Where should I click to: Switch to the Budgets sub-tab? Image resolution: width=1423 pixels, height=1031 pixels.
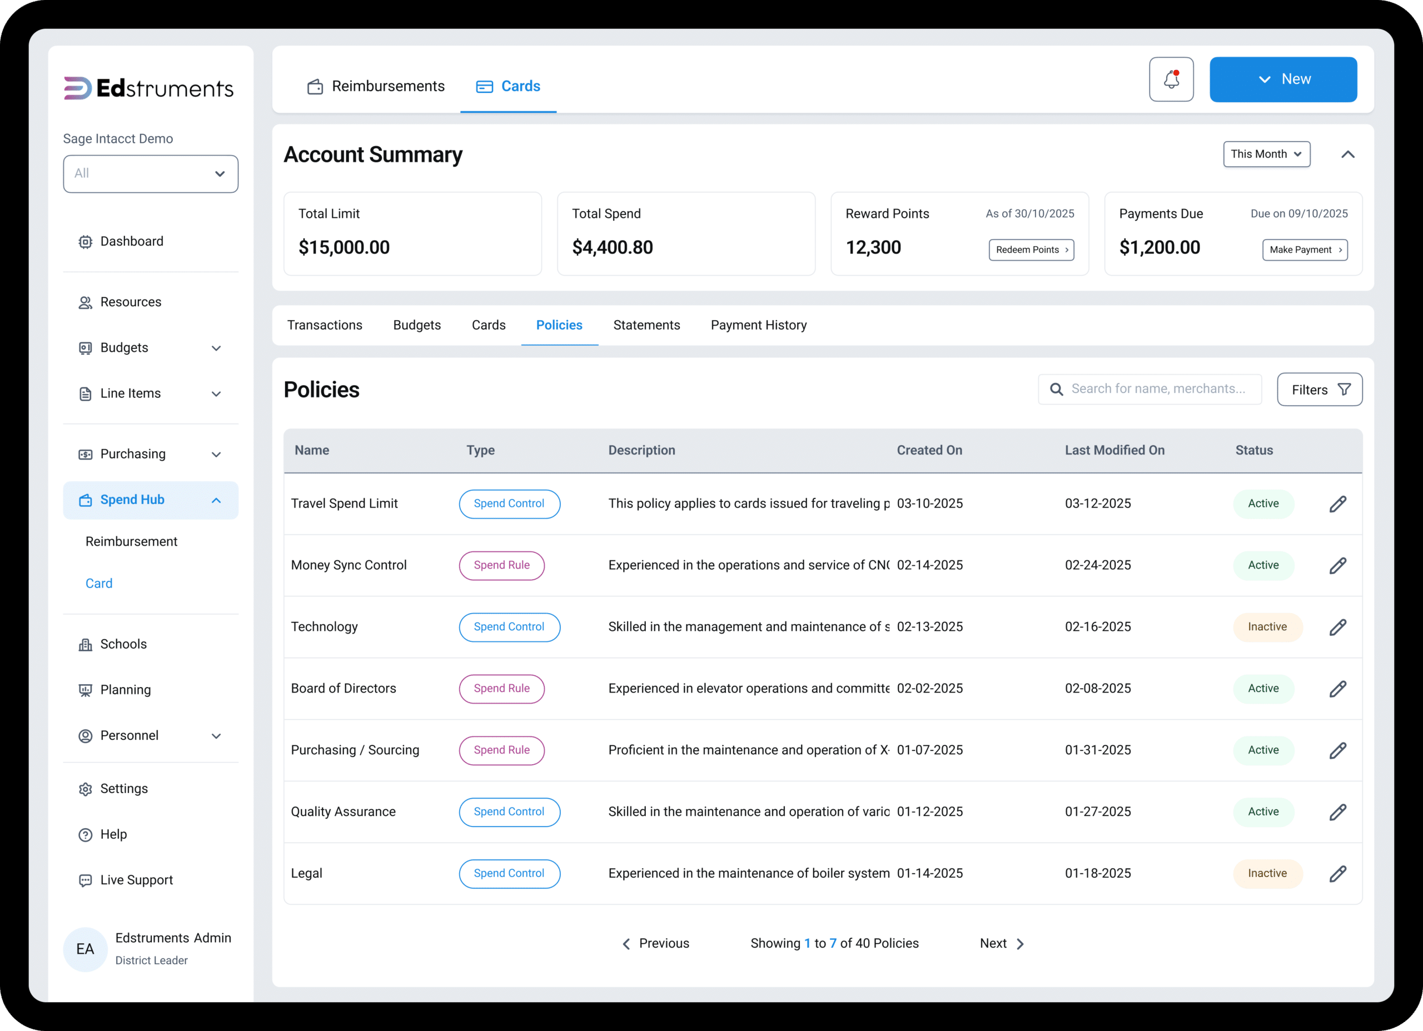(x=416, y=325)
